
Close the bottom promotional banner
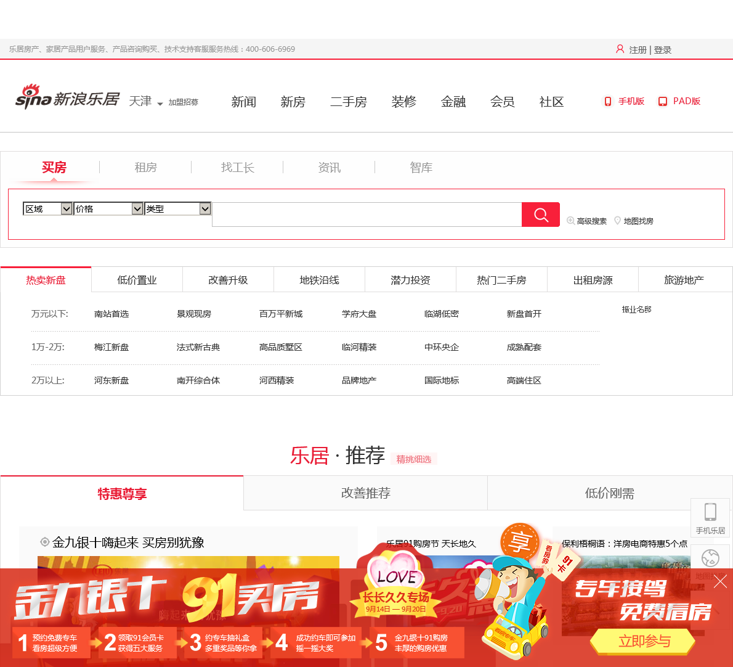[720, 581]
